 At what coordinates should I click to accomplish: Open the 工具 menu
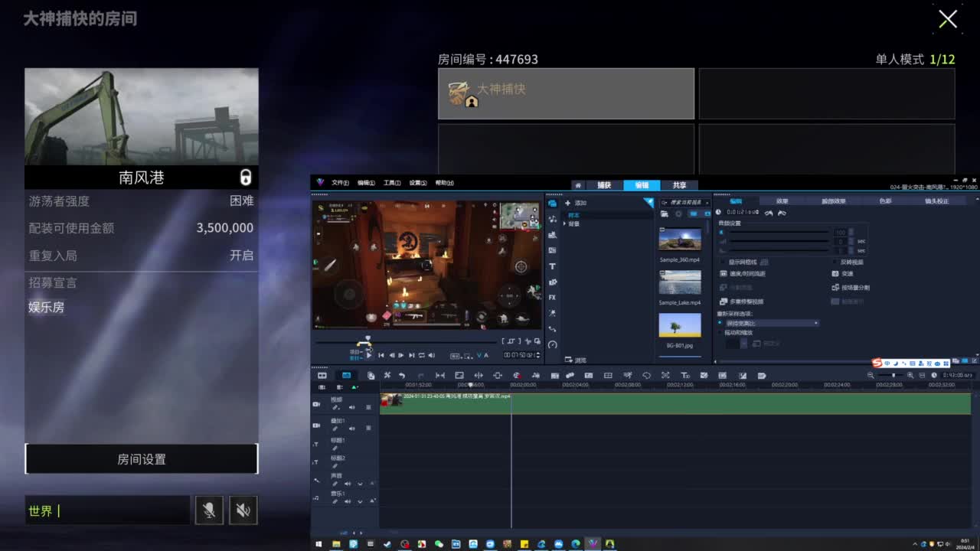(392, 183)
